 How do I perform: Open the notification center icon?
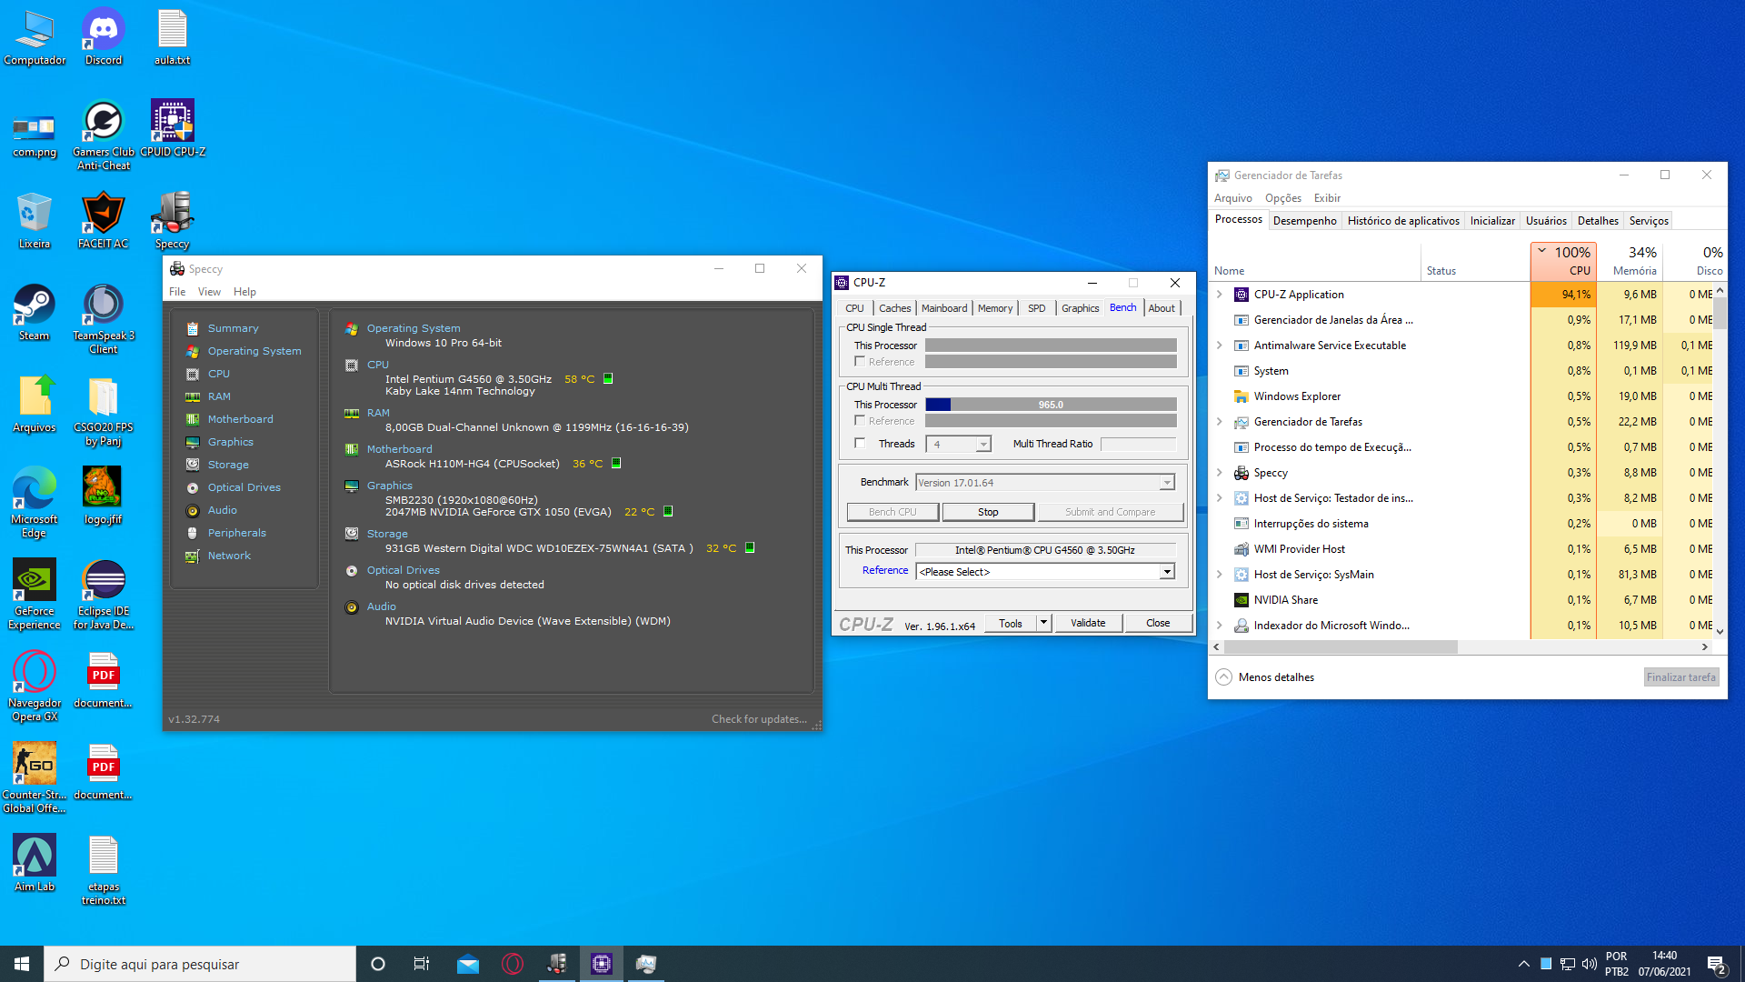[1717, 964]
